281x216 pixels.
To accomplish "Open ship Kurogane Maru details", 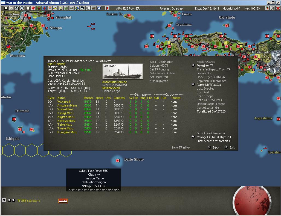I will tap(67, 132).
